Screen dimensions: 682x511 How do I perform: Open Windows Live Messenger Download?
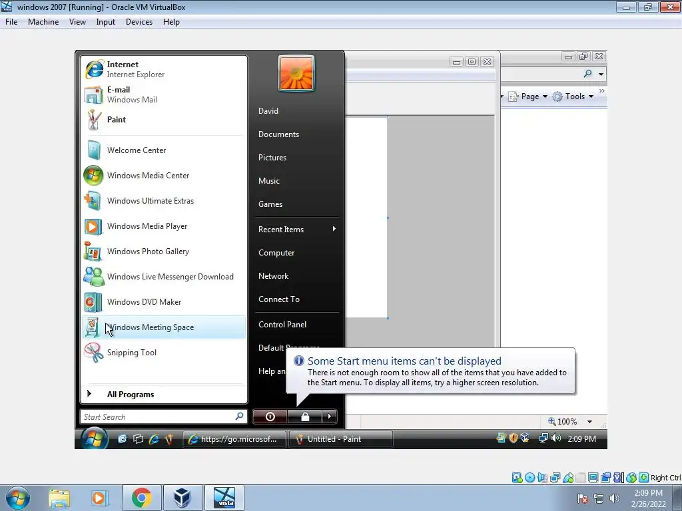[x=164, y=277]
